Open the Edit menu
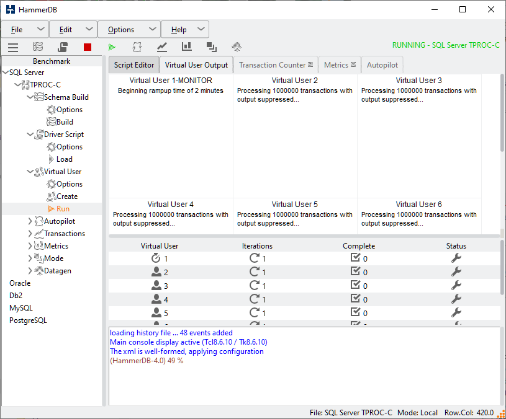Viewport: 506px width, 419px height. coord(73,30)
